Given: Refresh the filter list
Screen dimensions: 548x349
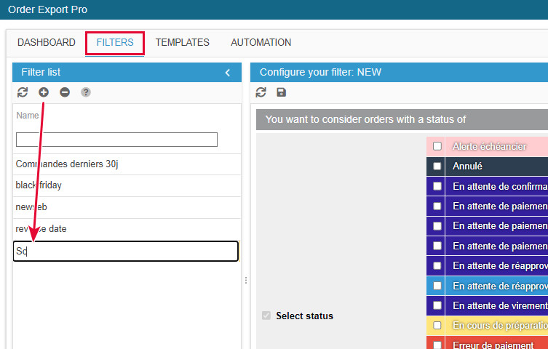Looking at the screenshot, I should coord(23,92).
